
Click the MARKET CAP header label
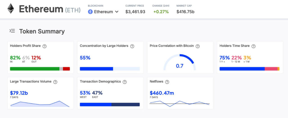click(184, 6)
